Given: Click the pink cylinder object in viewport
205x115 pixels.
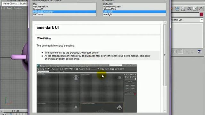Looking at the screenshot, I should click(x=18, y=57).
